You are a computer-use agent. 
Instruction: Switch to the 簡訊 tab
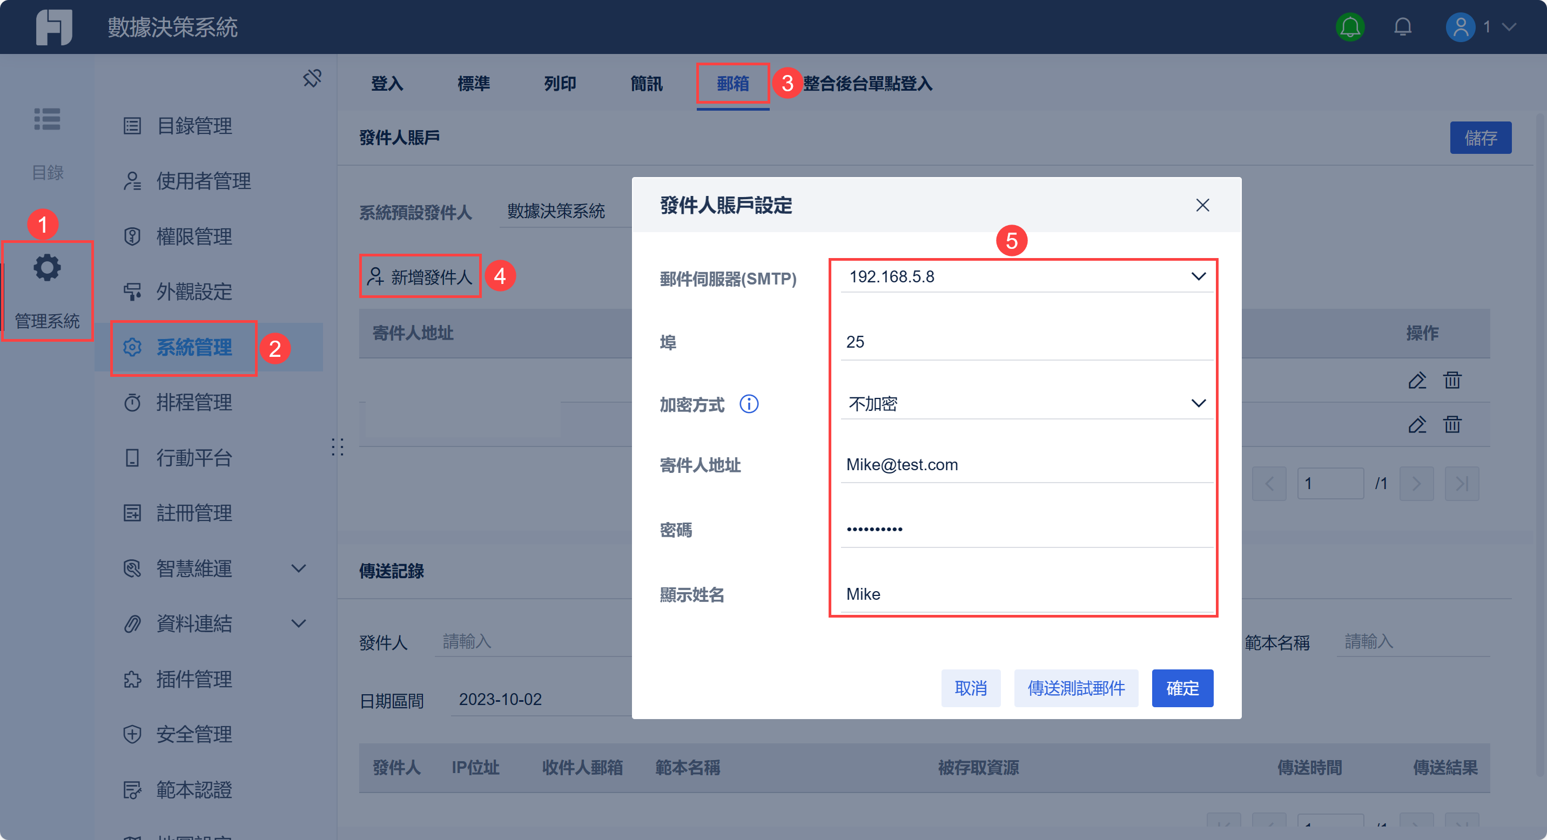[645, 83]
